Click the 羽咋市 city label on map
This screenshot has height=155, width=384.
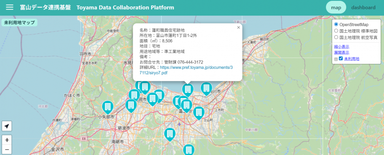pos(85,53)
